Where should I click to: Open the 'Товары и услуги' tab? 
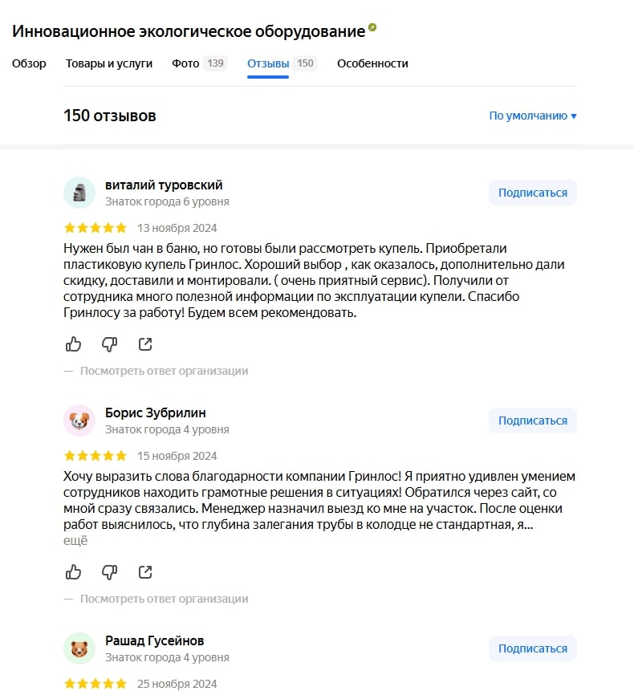click(x=109, y=63)
